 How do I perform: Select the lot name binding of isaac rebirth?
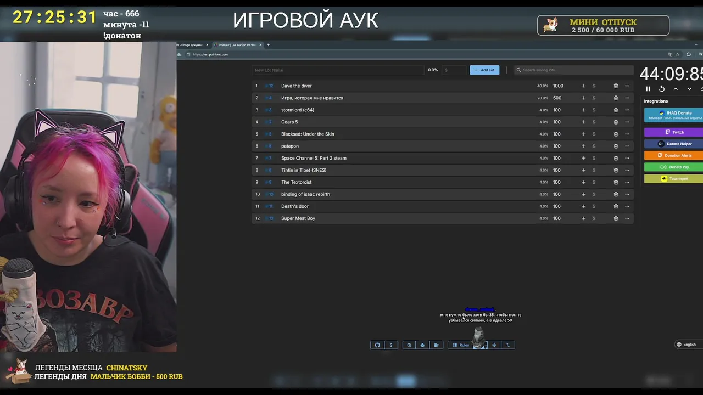coord(305,194)
